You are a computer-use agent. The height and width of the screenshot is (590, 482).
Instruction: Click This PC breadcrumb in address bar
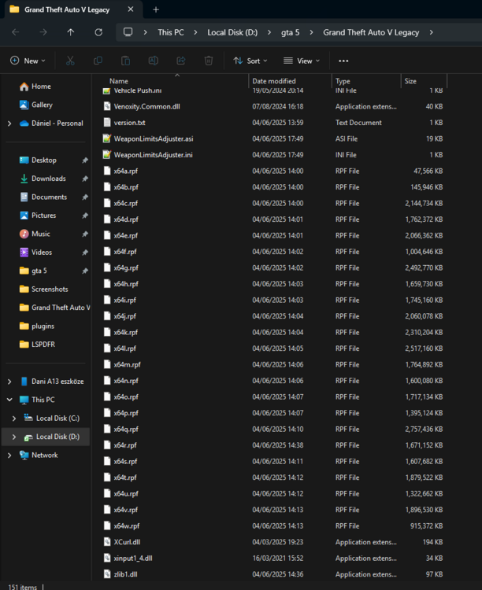(171, 32)
